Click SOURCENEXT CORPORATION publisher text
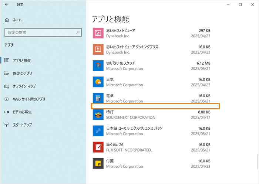 coord(131,117)
